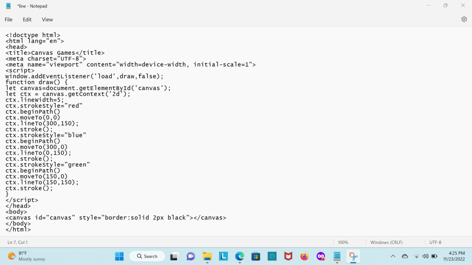Expand hidden system tray icons
This screenshot has width=472, height=265.
point(393,256)
